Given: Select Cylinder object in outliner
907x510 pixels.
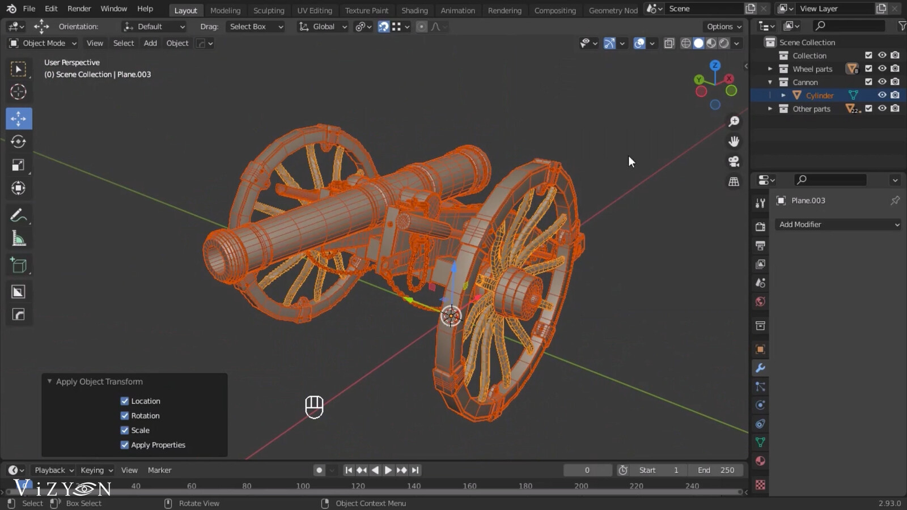Looking at the screenshot, I should click(x=820, y=95).
